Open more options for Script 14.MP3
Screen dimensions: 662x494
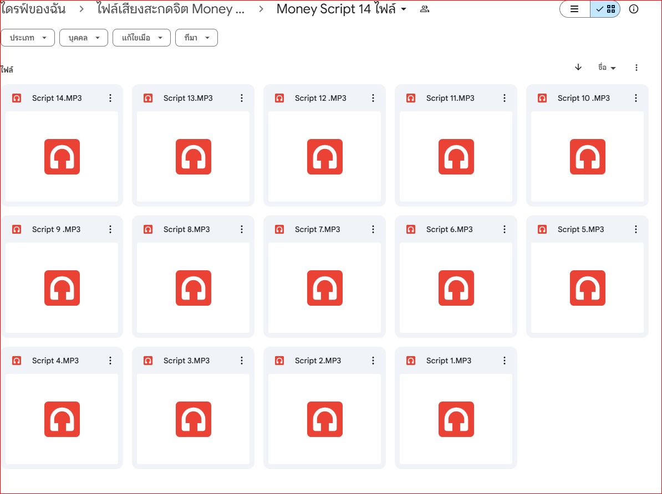pyautogui.click(x=110, y=98)
